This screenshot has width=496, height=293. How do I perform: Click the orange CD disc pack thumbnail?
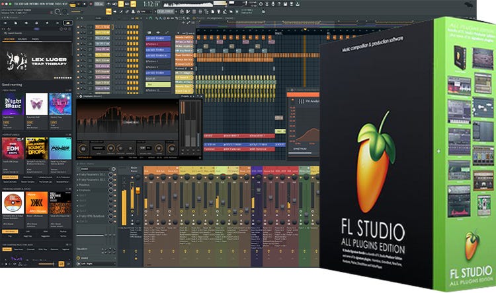pos(13,203)
